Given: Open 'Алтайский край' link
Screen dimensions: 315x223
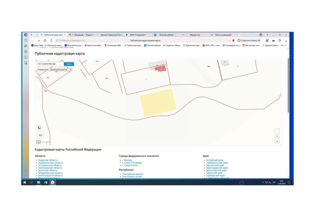Looking at the screenshot, I should point(215,160).
